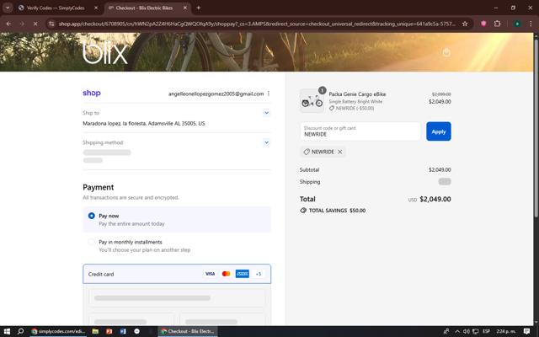Image resolution: width=539 pixels, height=337 pixels.
Task: Open Windows taskbar search
Action: point(20,331)
